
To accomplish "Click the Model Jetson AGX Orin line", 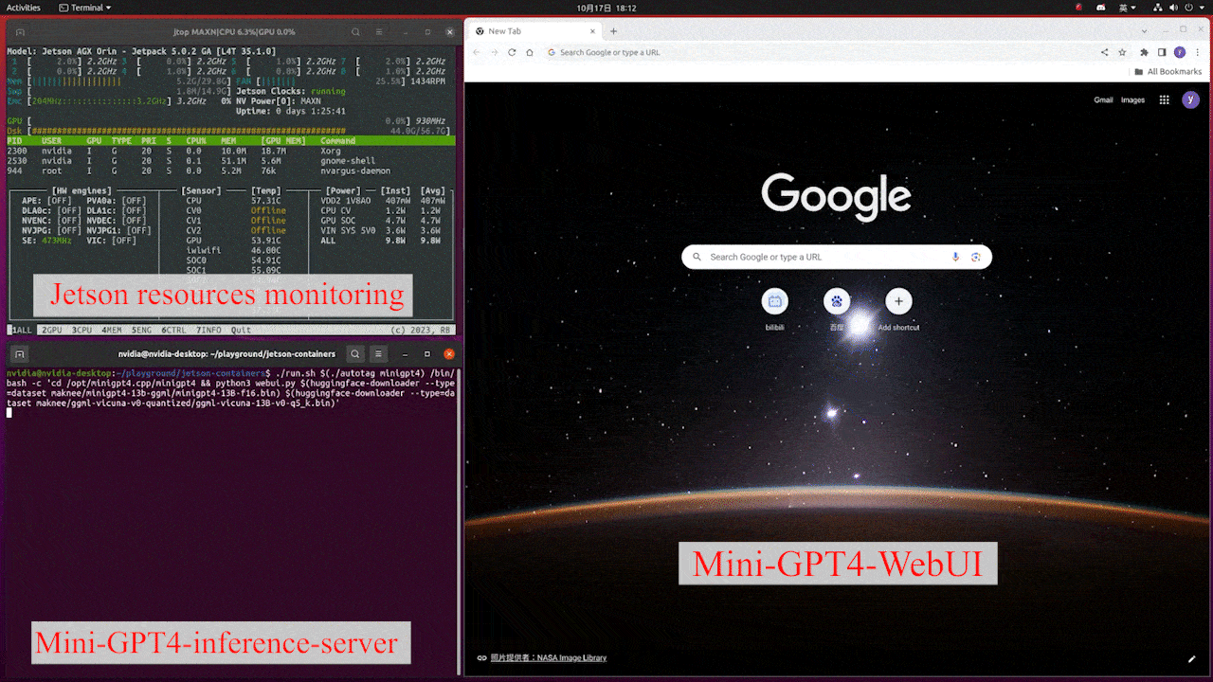I will 141,51.
